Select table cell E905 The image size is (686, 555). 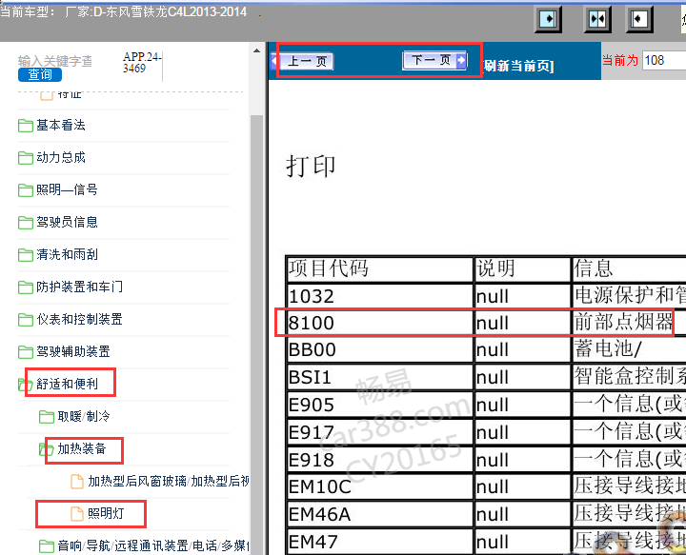(x=380, y=405)
